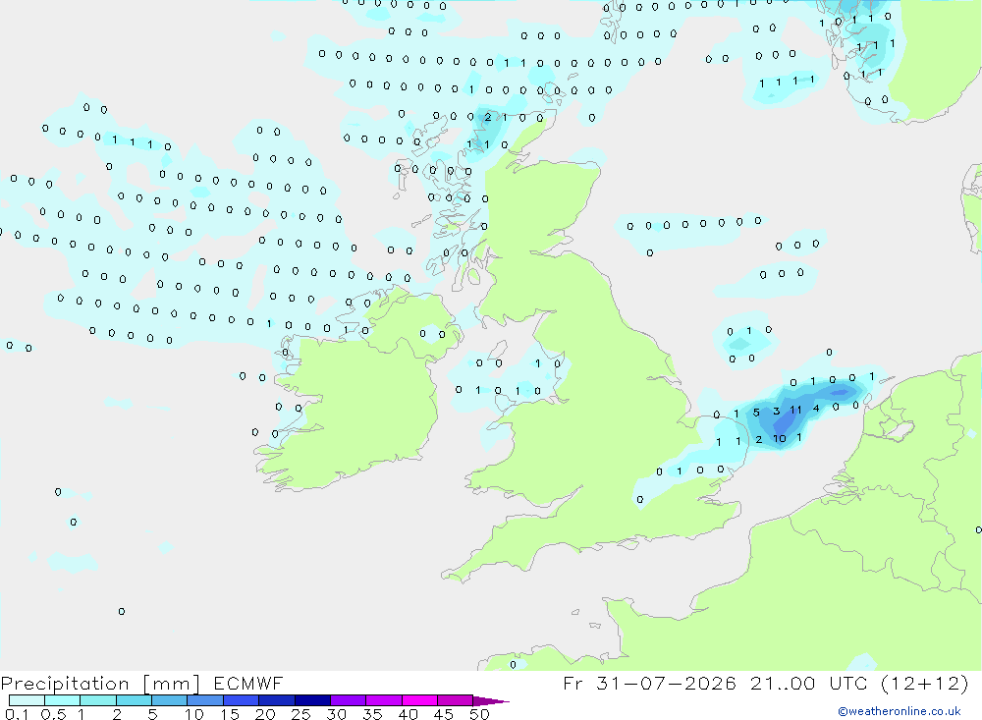982x720 pixels.
Task: Pick the 1–2 mm legend color segment
Action: click(97, 700)
